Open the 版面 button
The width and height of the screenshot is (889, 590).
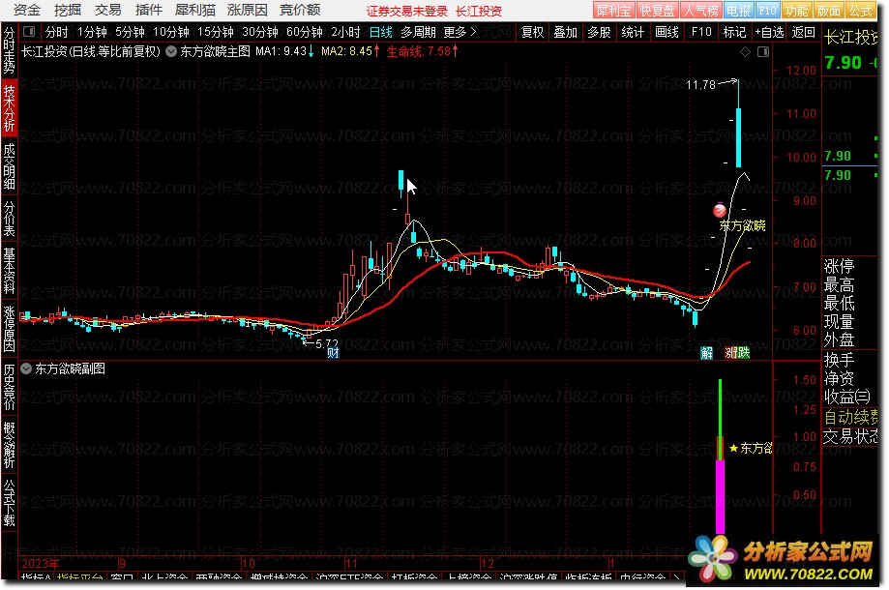[x=828, y=11]
